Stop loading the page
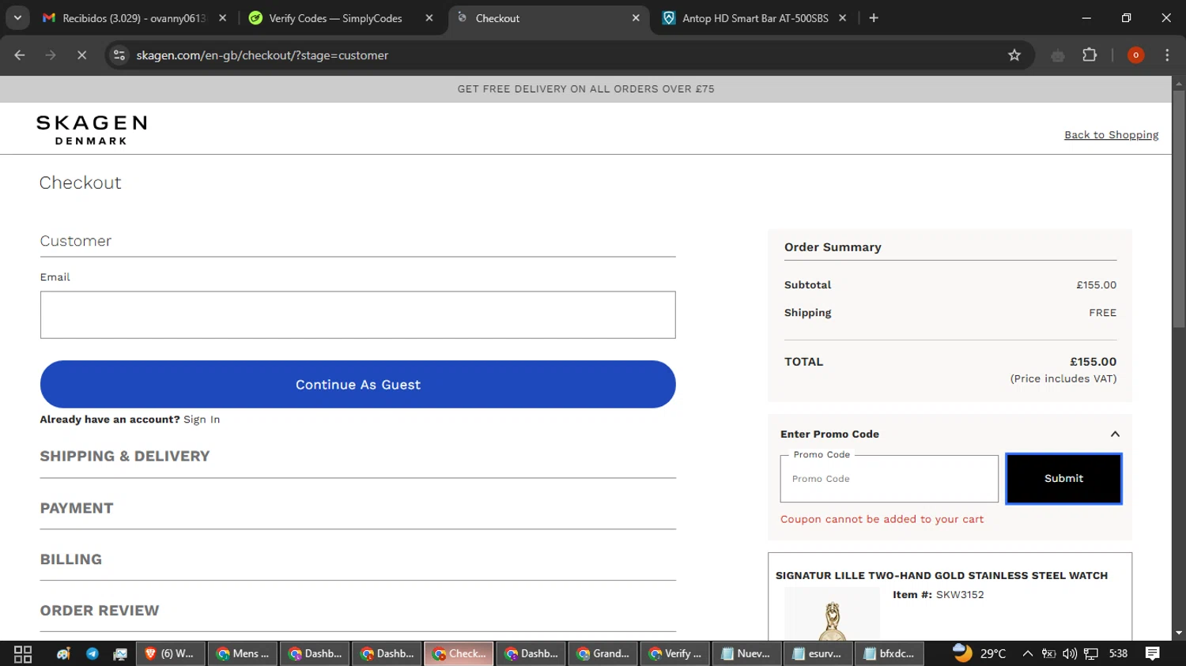 (81, 55)
